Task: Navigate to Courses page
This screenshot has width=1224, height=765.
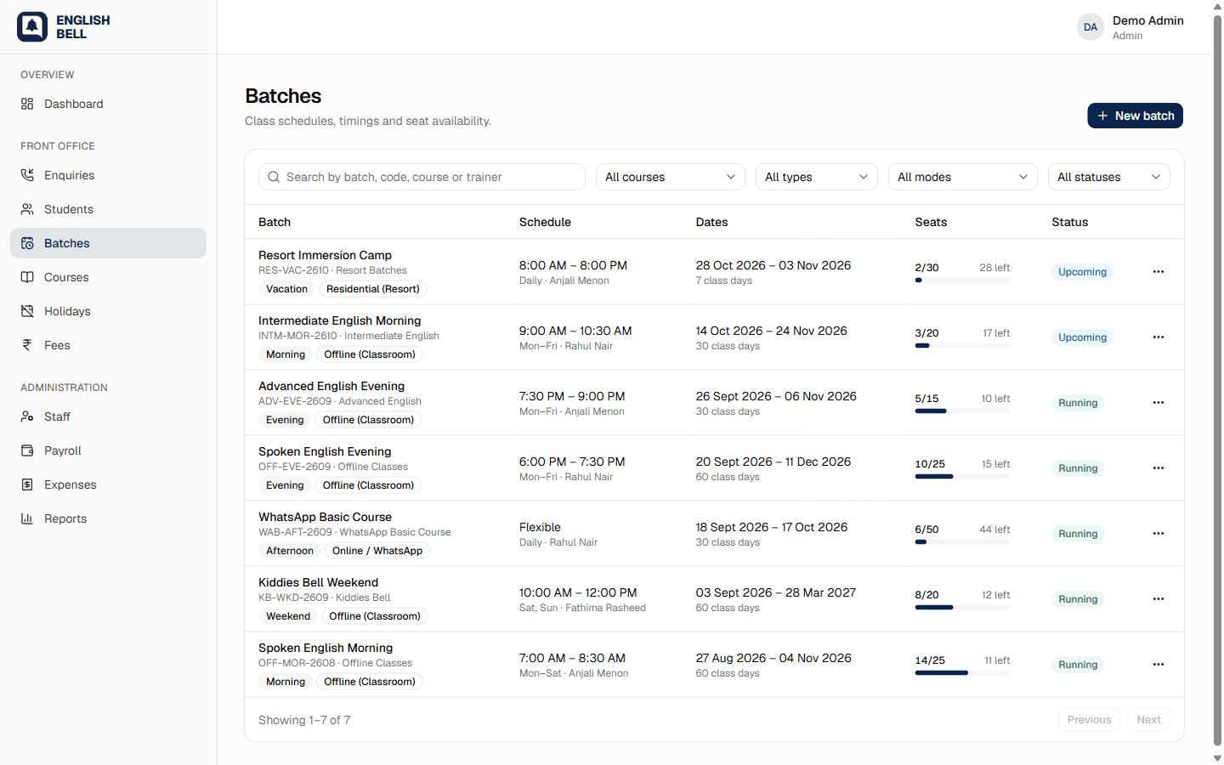Action: coord(108,277)
